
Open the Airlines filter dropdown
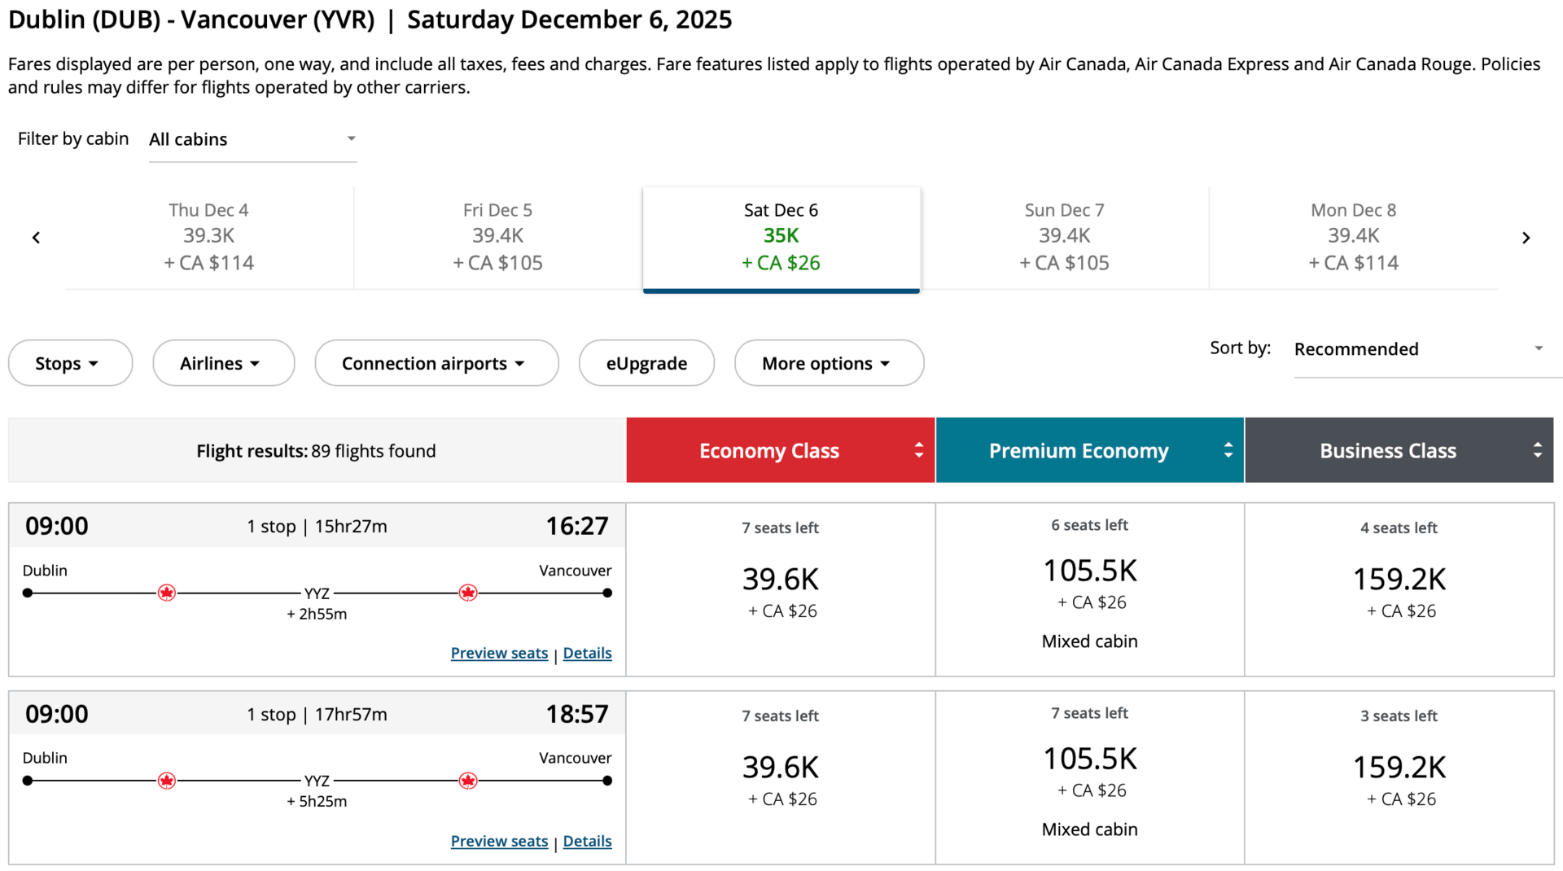pyautogui.click(x=223, y=363)
